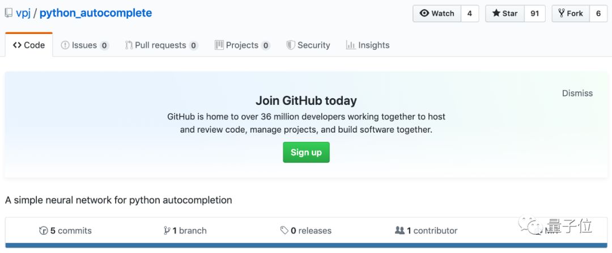Click the Star icon button
The image size is (612, 253).
pyautogui.click(x=496, y=14)
